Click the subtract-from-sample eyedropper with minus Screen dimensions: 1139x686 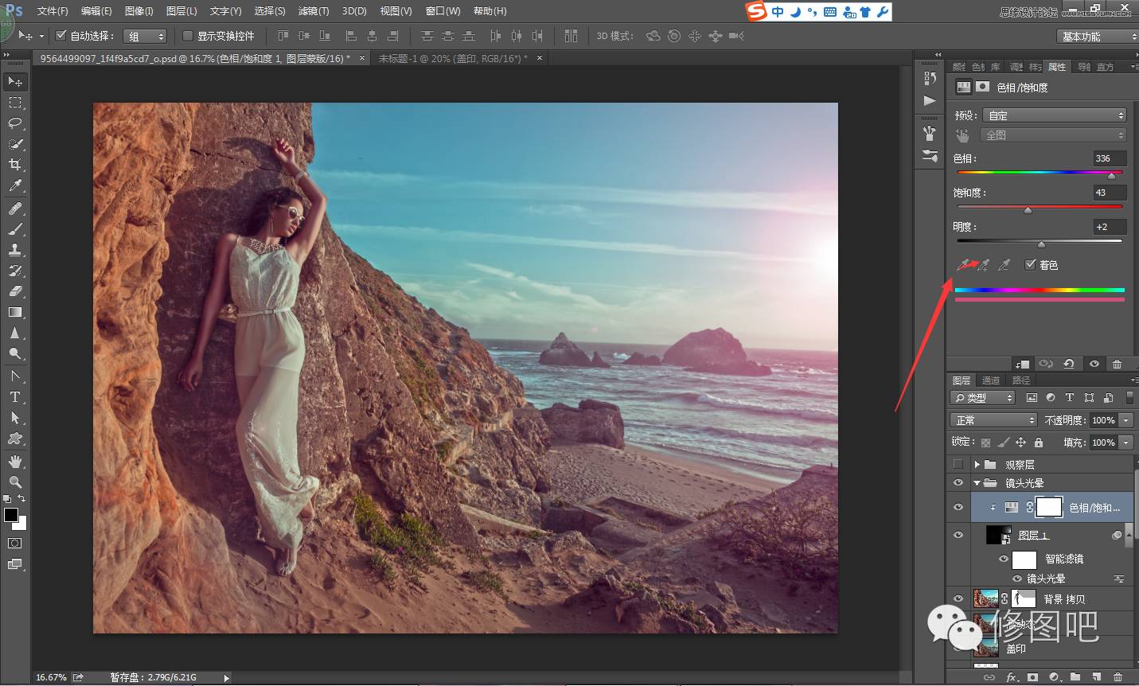click(x=1004, y=265)
